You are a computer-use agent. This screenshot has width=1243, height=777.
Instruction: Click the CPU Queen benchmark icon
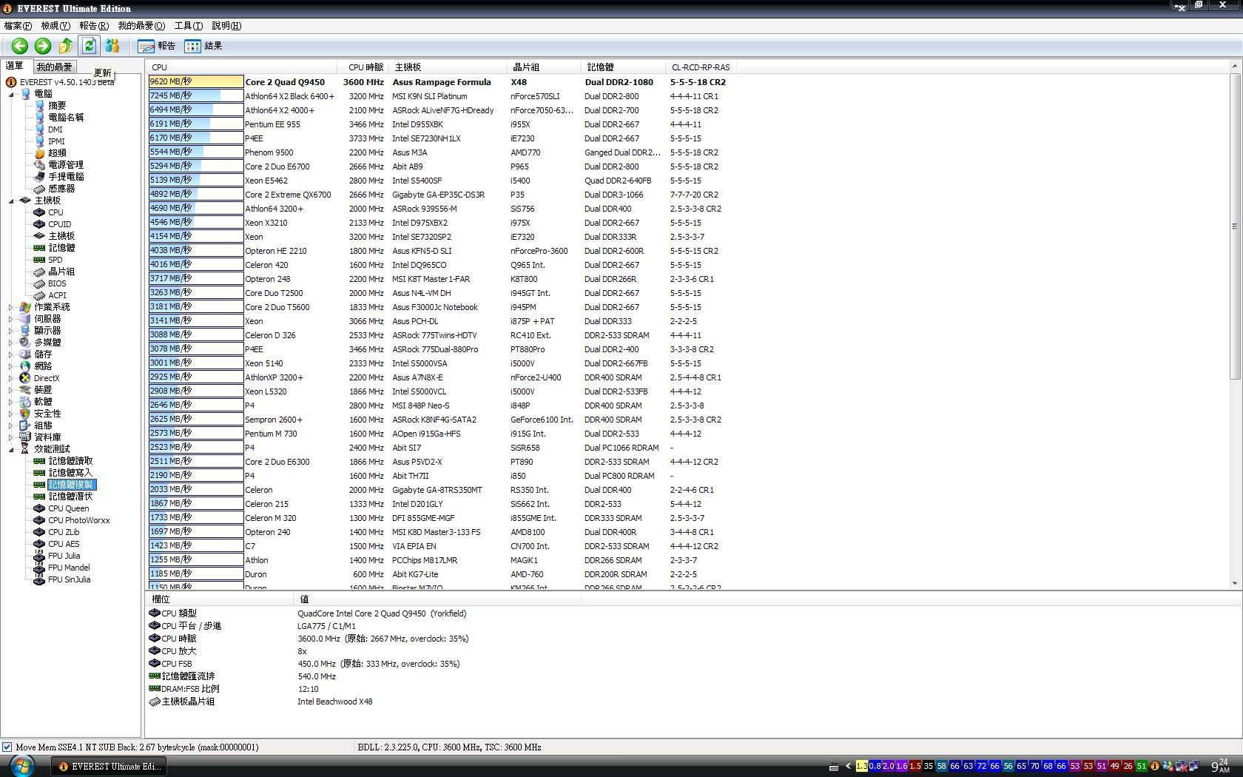tap(39, 508)
